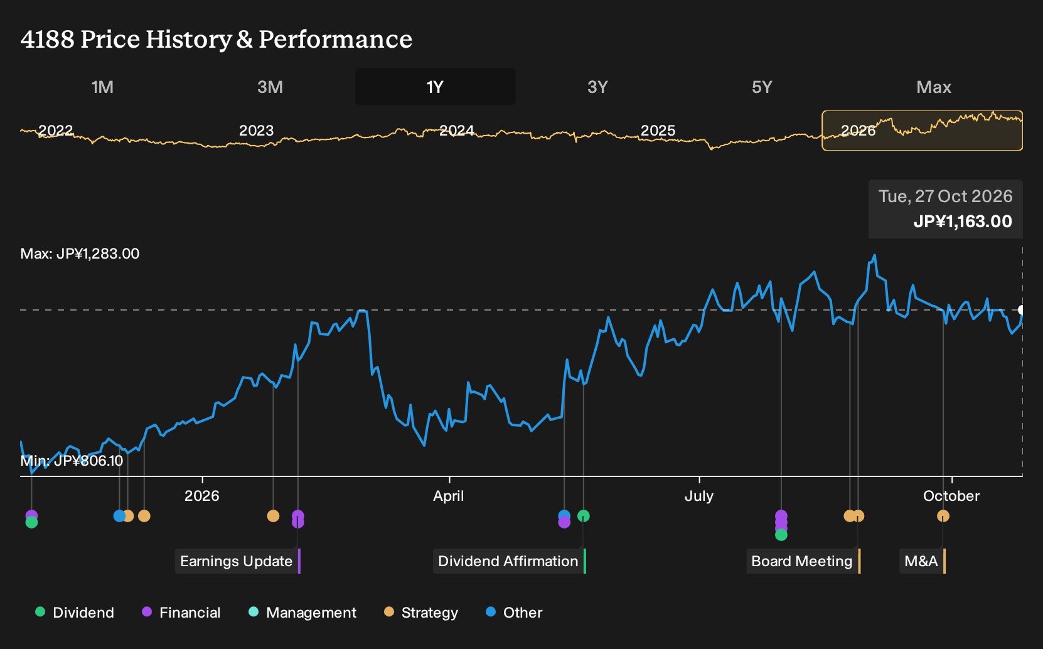Select the highlighted 2026 range window in overview
1043x649 pixels.
(x=923, y=131)
